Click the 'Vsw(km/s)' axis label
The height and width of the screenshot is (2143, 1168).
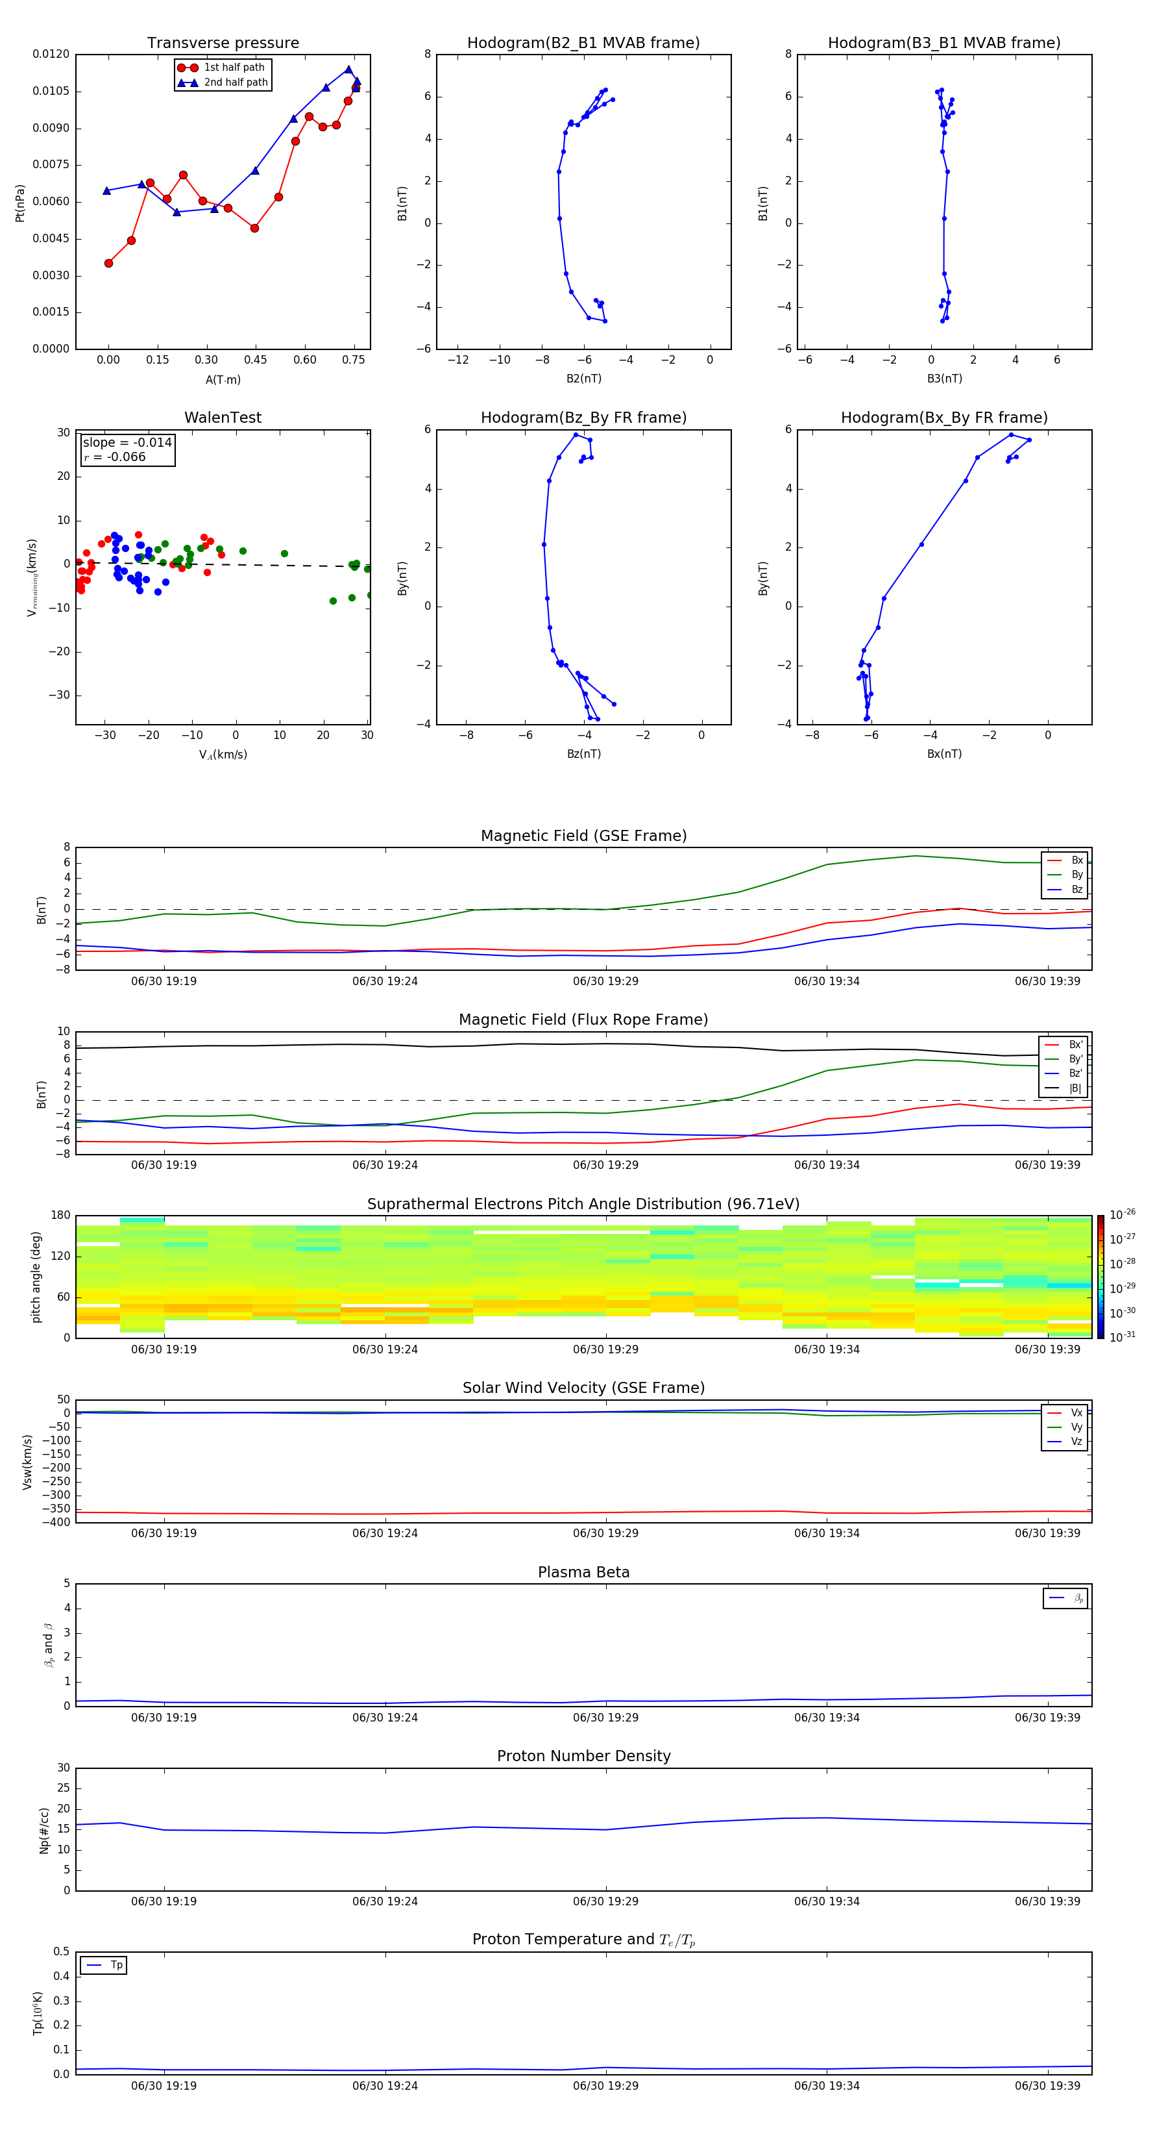point(27,1462)
